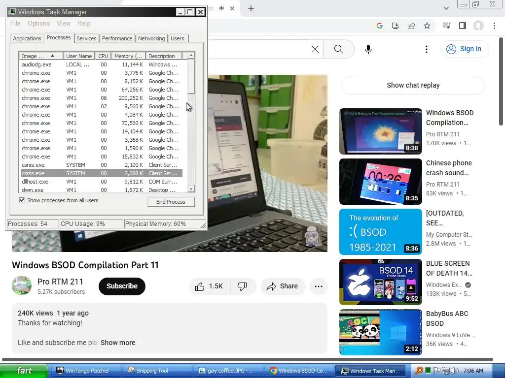Screen dimensions: 505x378
Task: Open Pro RTM 211 channel avatar
Action: coord(22,285)
